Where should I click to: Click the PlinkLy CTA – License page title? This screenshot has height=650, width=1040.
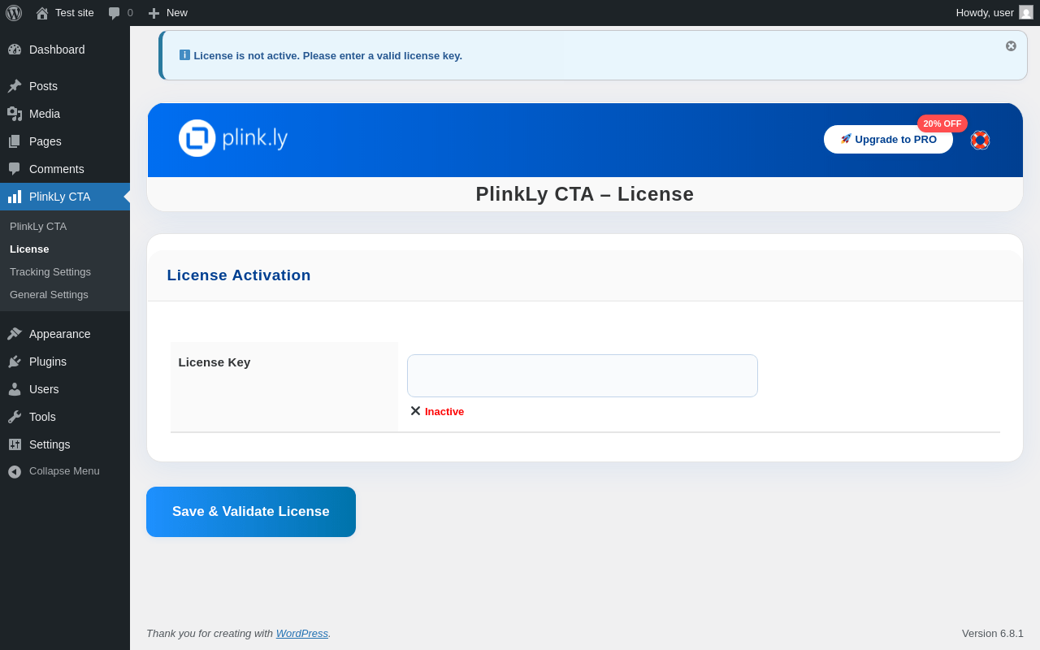[585, 194]
